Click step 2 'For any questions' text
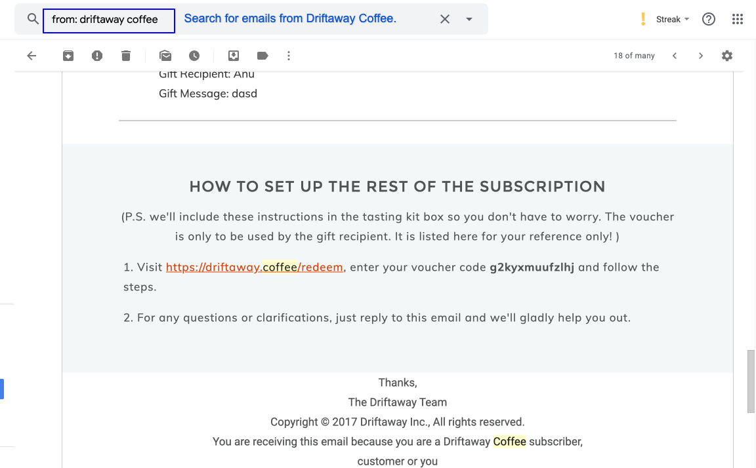The image size is (756, 468). pos(377,318)
